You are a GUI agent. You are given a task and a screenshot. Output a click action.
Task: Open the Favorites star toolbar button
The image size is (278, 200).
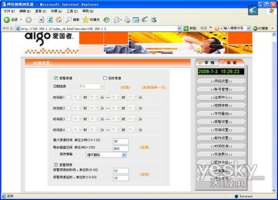click(91, 19)
